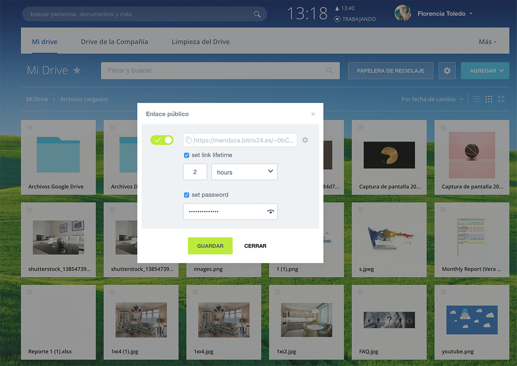Viewport: 517px width, 366px height.
Task: Switch to Drive de la Compañía tab
Action: (x=114, y=42)
